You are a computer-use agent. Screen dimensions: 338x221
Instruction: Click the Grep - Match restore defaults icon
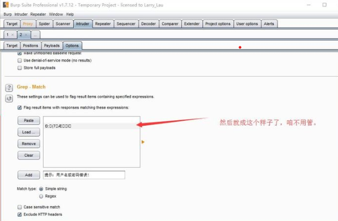coord(9,99)
